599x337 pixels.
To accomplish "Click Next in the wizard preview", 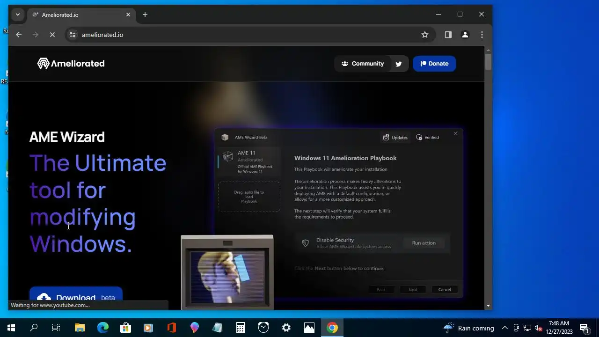I will [x=413, y=290].
